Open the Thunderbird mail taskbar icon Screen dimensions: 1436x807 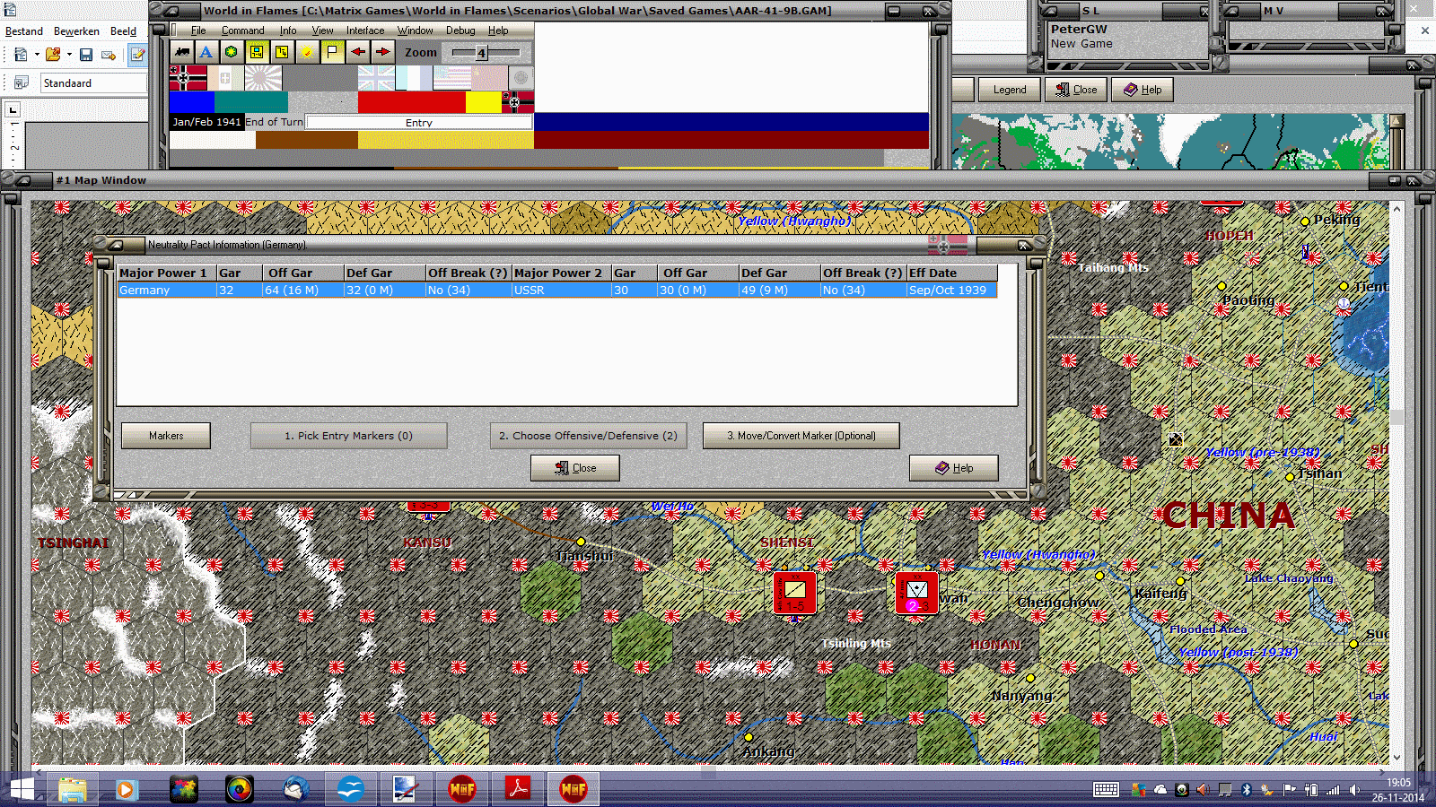tap(295, 789)
